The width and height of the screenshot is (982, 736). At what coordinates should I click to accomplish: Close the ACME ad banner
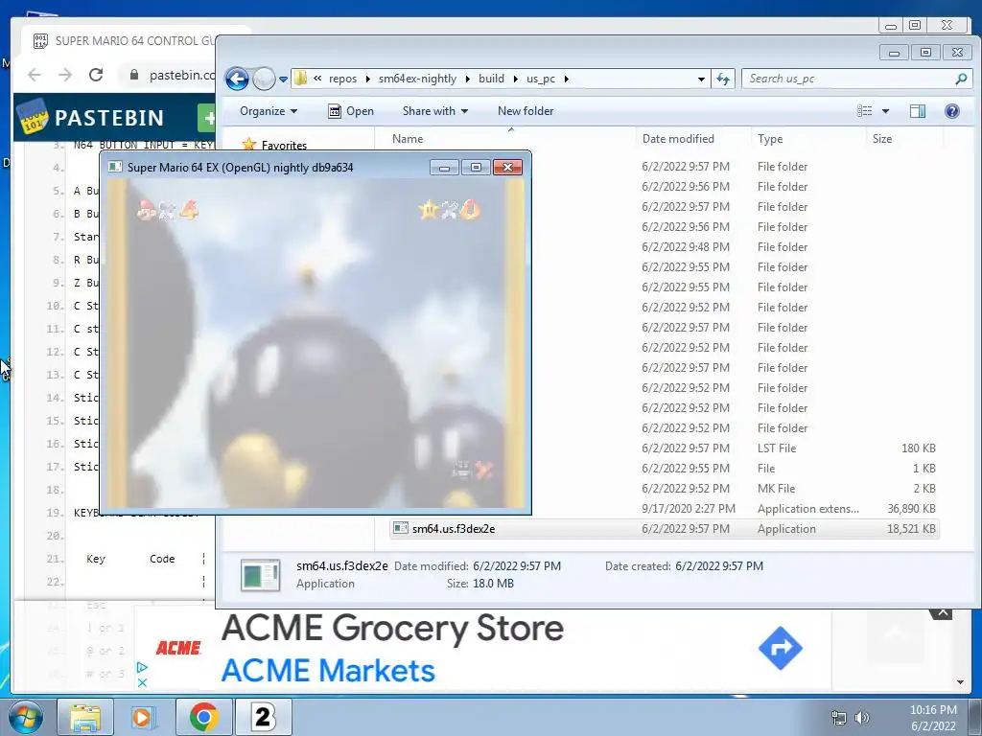point(942,612)
